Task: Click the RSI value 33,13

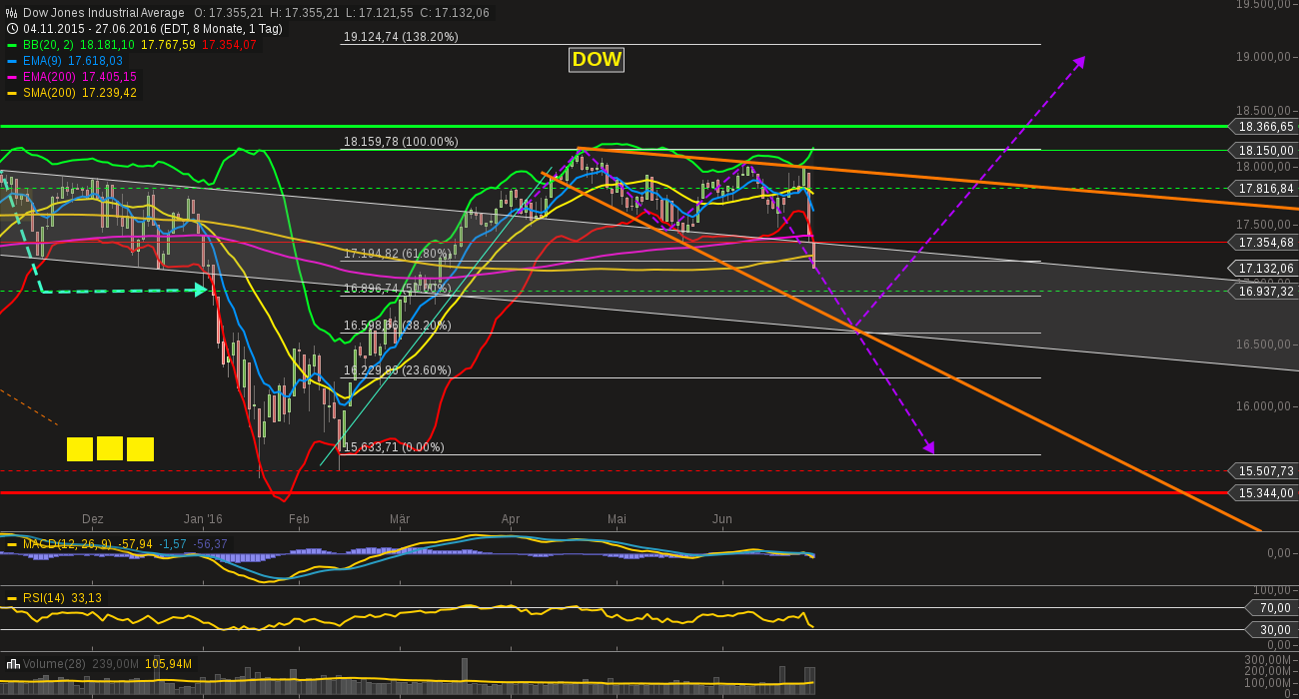Action: [x=86, y=598]
